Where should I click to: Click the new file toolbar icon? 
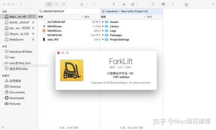point(95,4)
